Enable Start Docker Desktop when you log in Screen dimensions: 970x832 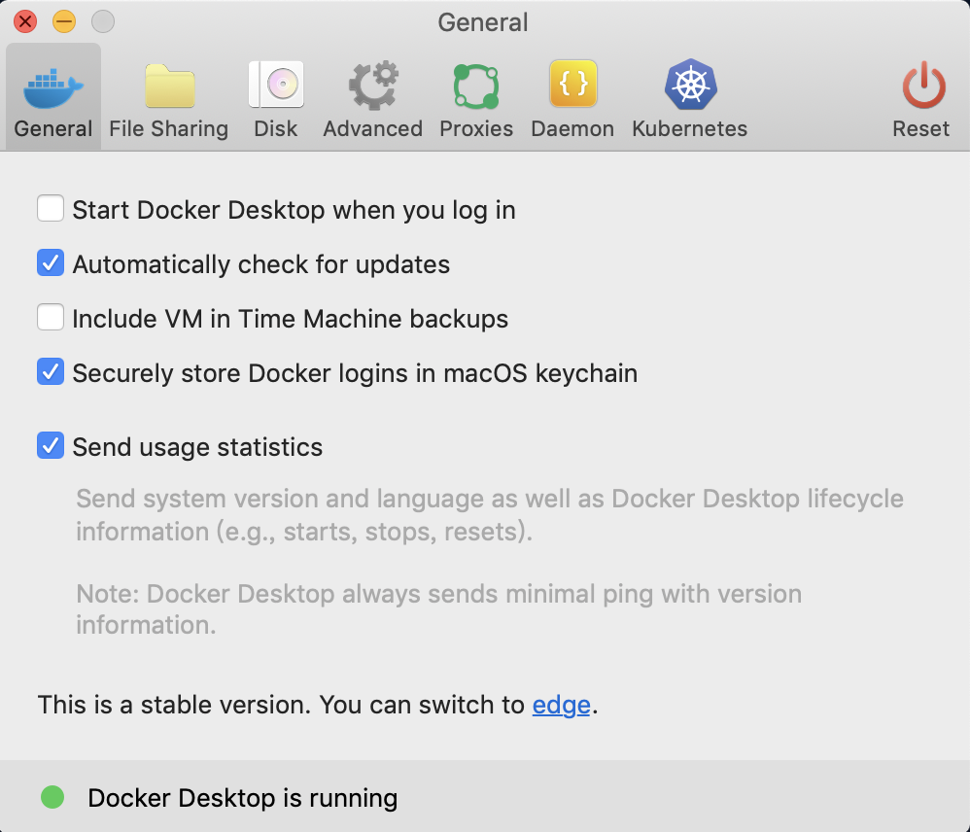coord(51,209)
